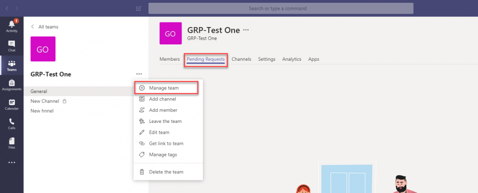The width and height of the screenshot is (478, 193).
Task: Choose Delete the team menu entry
Action: (x=166, y=172)
